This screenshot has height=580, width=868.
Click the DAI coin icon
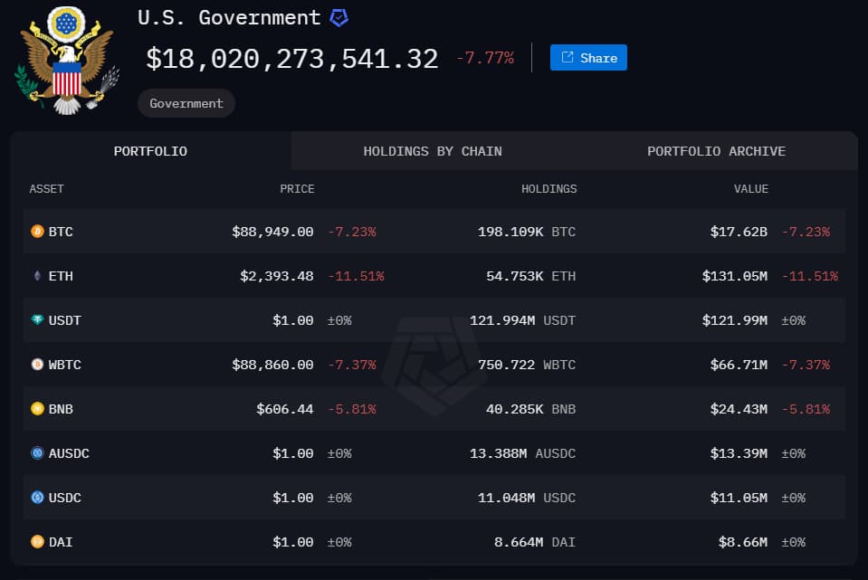click(37, 542)
